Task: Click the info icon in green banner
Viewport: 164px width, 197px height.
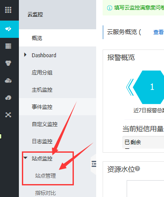Action: [x=109, y=8]
